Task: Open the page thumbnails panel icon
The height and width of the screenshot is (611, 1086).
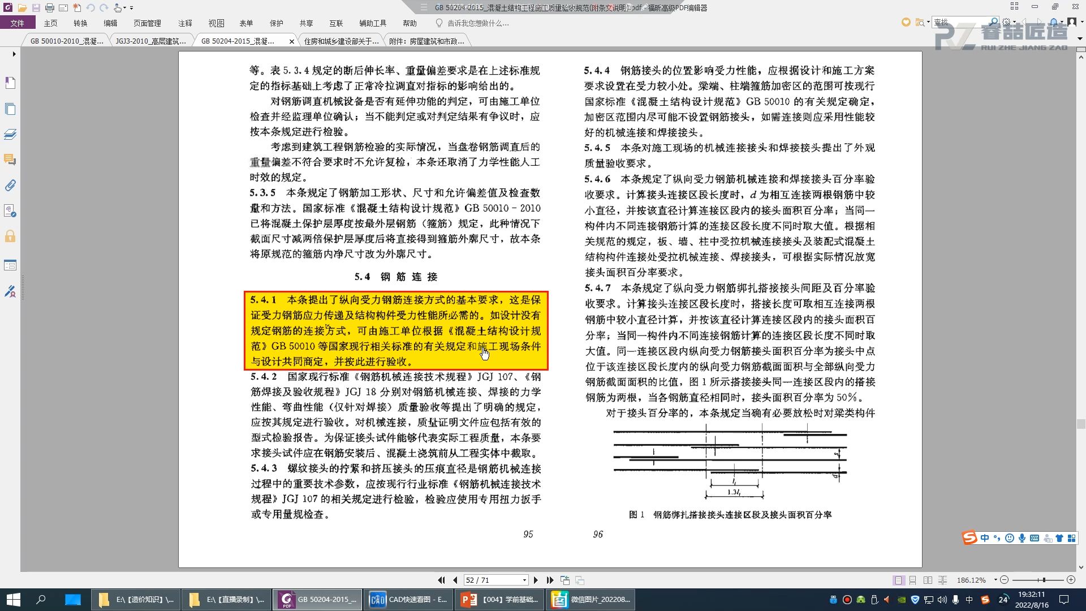Action: point(10,109)
